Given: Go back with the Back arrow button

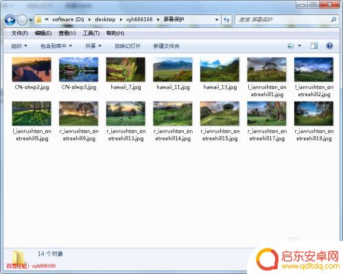Looking at the screenshot, I should tap(10, 20).
